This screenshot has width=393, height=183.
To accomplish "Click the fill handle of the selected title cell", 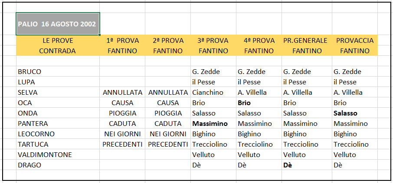I will click(99, 35).
